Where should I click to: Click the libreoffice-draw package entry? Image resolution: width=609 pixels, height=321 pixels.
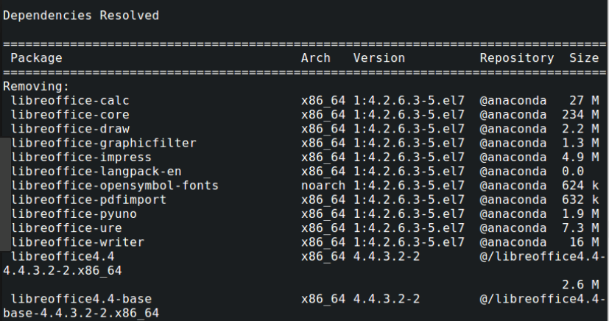coord(70,129)
